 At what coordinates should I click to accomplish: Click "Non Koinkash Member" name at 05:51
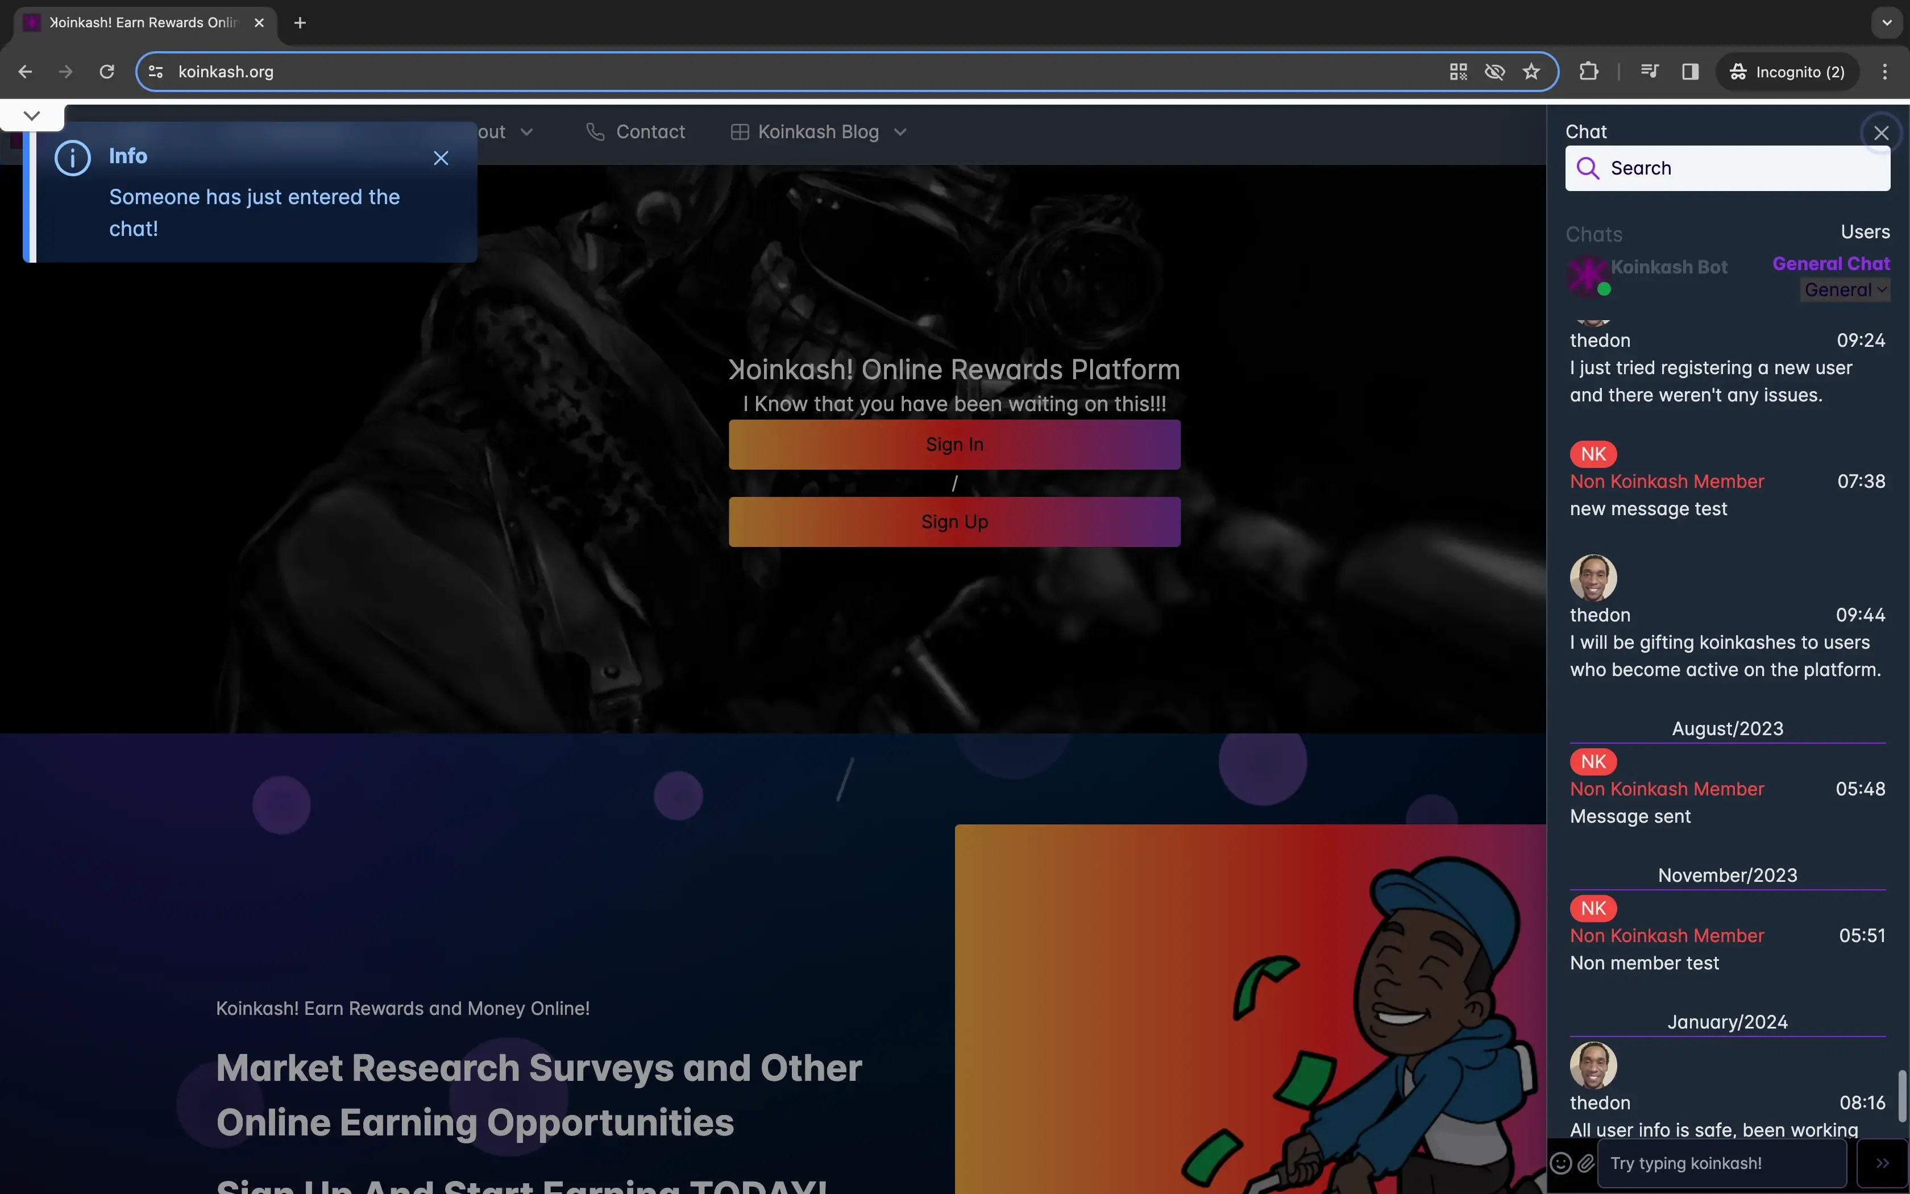pyautogui.click(x=1667, y=936)
